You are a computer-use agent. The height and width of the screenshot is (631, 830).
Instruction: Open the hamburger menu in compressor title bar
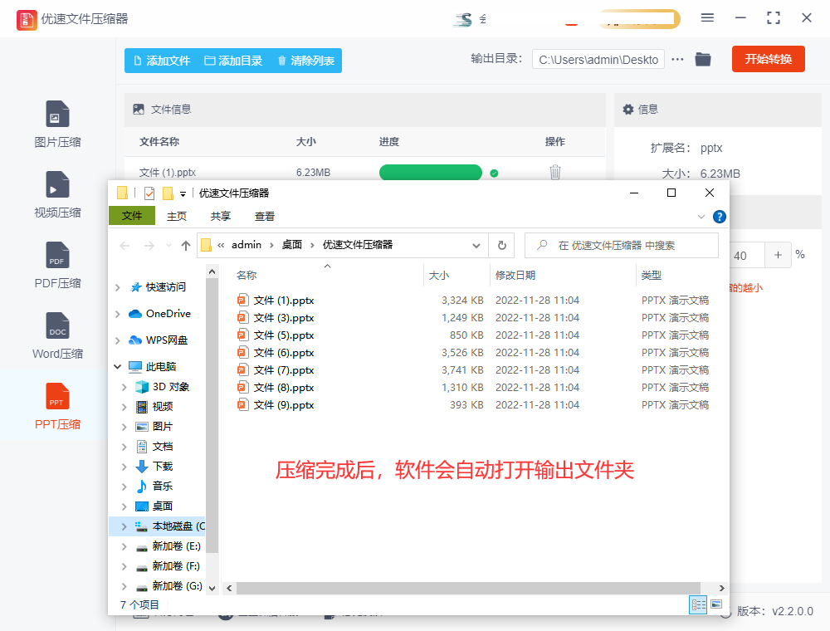[707, 18]
